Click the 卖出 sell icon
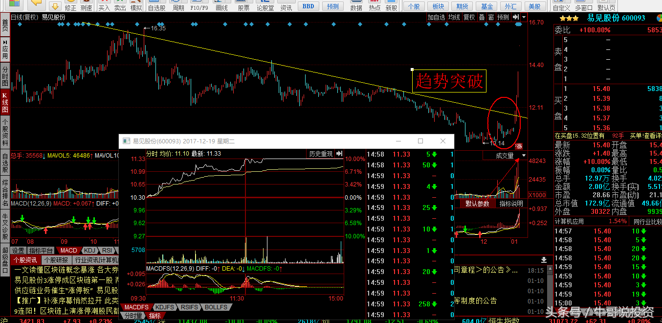 (120, 6)
